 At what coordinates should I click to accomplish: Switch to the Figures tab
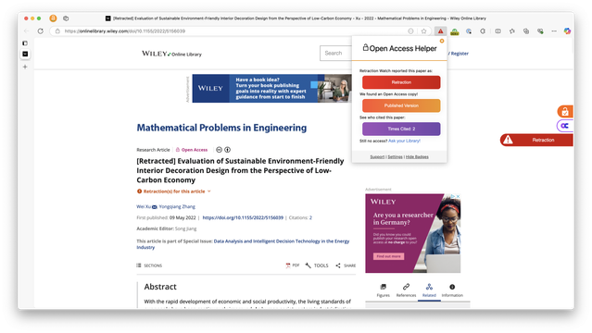384,290
